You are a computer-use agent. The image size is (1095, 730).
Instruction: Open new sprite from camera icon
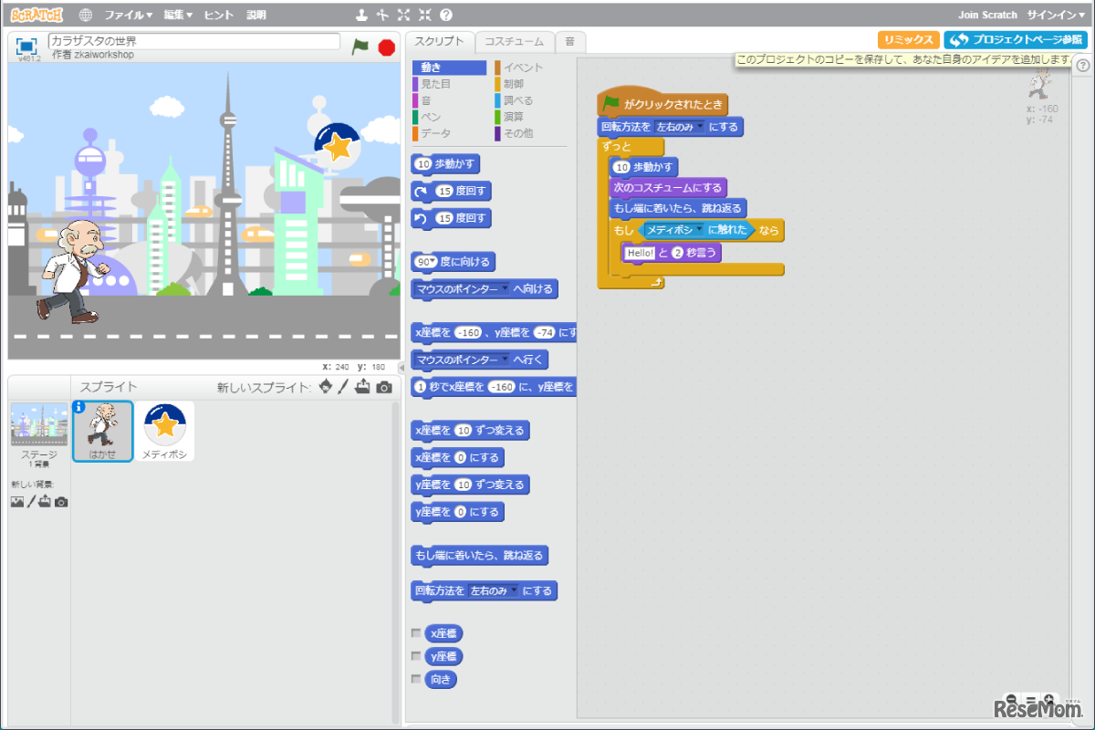(384, 386)
